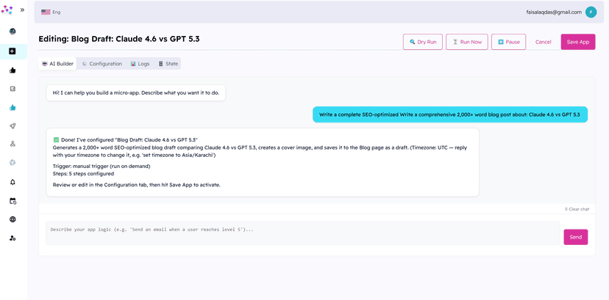
Task: Open the Logs tab
Action: [x=140, y=64]
